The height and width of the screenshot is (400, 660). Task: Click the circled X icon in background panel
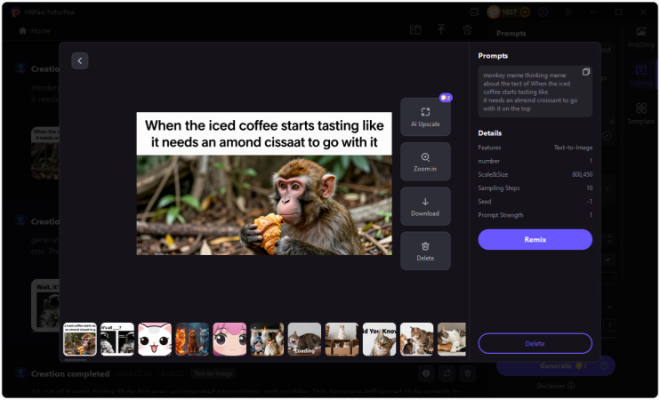[607, 136]
